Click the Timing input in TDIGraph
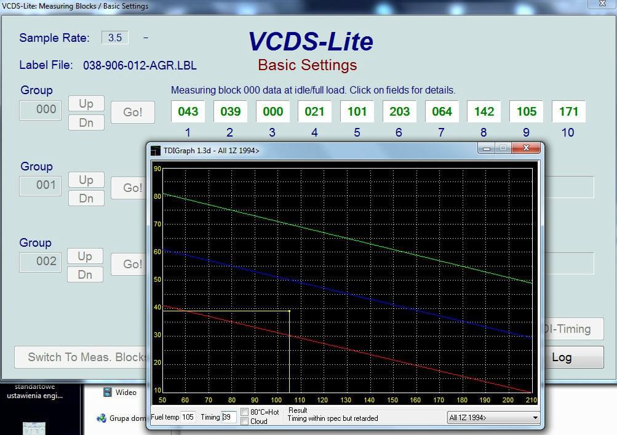This screenshot has width=617, height=435. [x=229, y=417]
